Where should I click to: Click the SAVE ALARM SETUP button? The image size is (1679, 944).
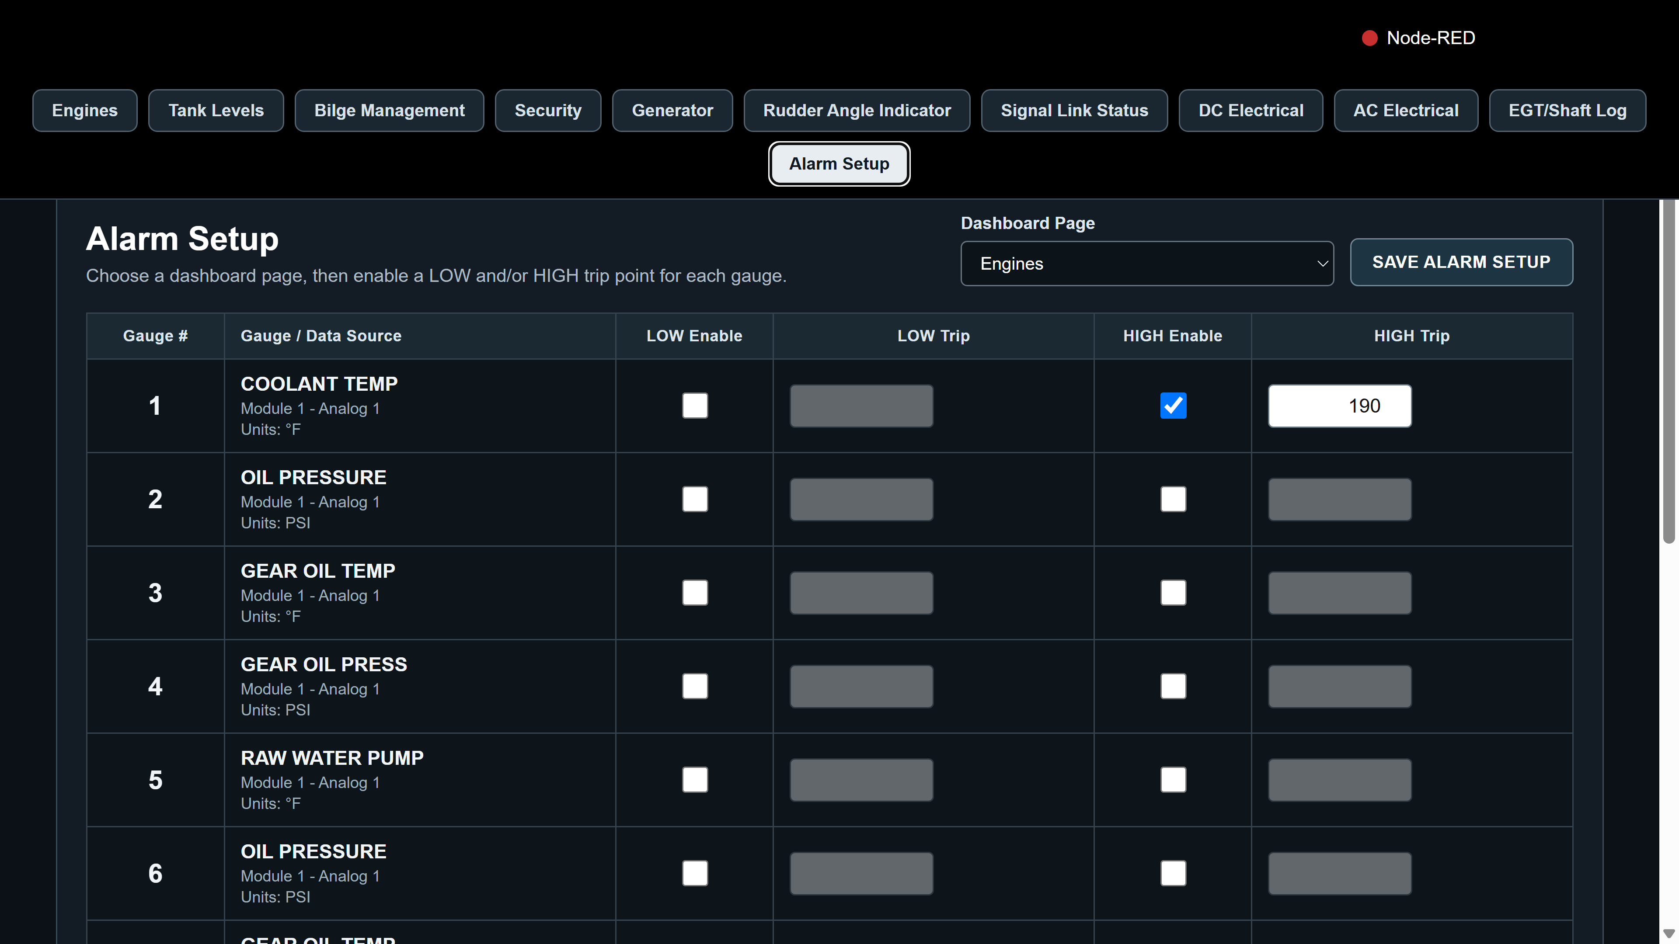pyautogui.click(x=1461, y=262)
